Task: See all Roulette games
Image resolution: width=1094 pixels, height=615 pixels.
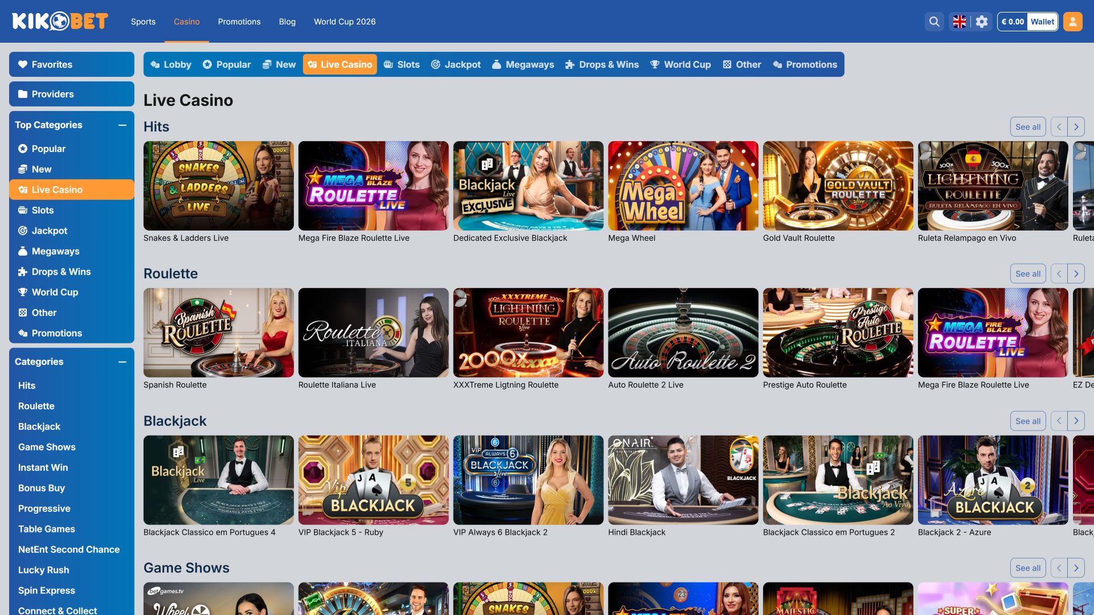Action: click(1028, 274)
